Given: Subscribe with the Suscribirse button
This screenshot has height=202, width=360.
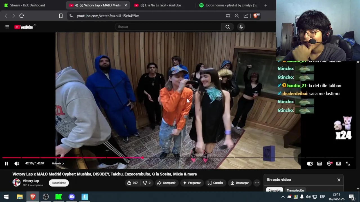Looking at the screenshot, I should [58, 183].
